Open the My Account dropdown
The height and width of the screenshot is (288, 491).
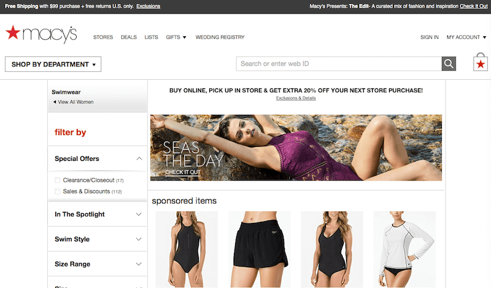466,37
